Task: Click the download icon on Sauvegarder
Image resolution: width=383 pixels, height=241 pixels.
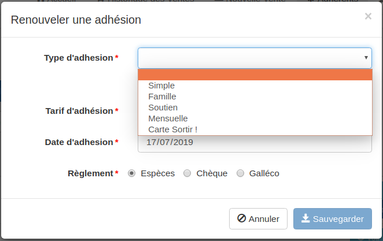Action: click(305, 219)
